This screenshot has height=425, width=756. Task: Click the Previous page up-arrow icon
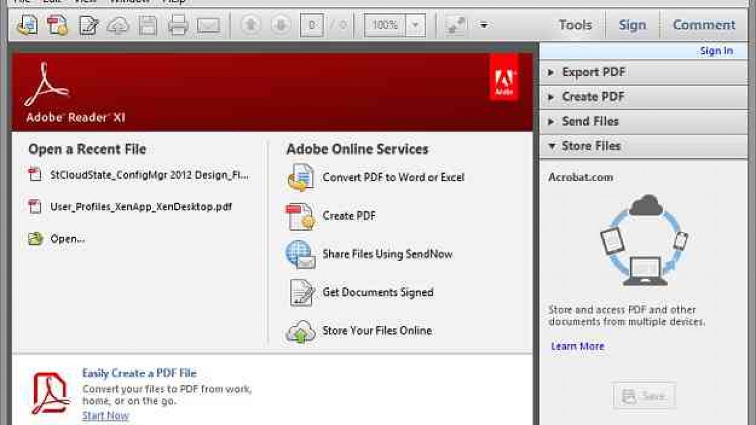[251, 25]
